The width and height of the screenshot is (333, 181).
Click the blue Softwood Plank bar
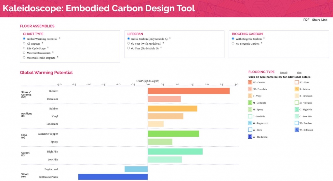point(113,177)
